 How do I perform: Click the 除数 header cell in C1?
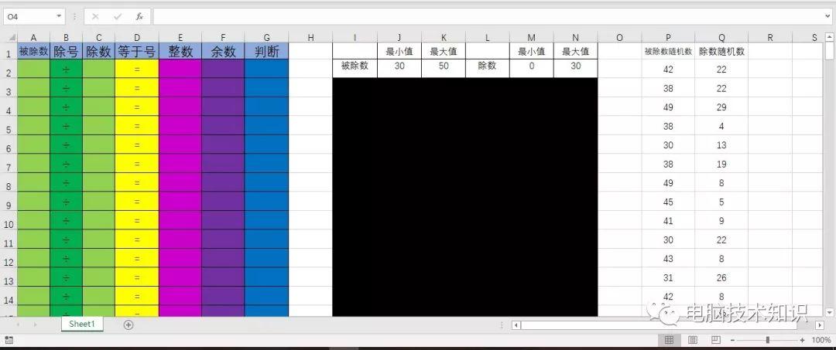coord(98,51)
